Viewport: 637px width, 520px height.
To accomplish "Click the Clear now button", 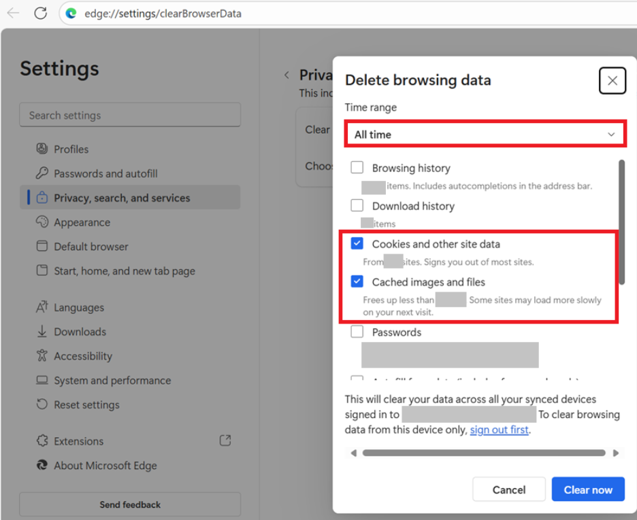I will point(588,489).
